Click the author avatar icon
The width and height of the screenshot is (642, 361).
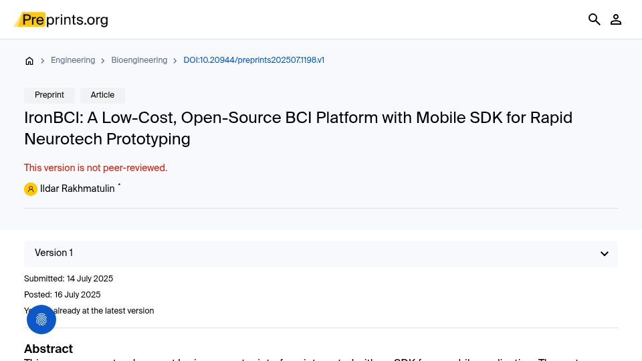click(x=31, y=189)
